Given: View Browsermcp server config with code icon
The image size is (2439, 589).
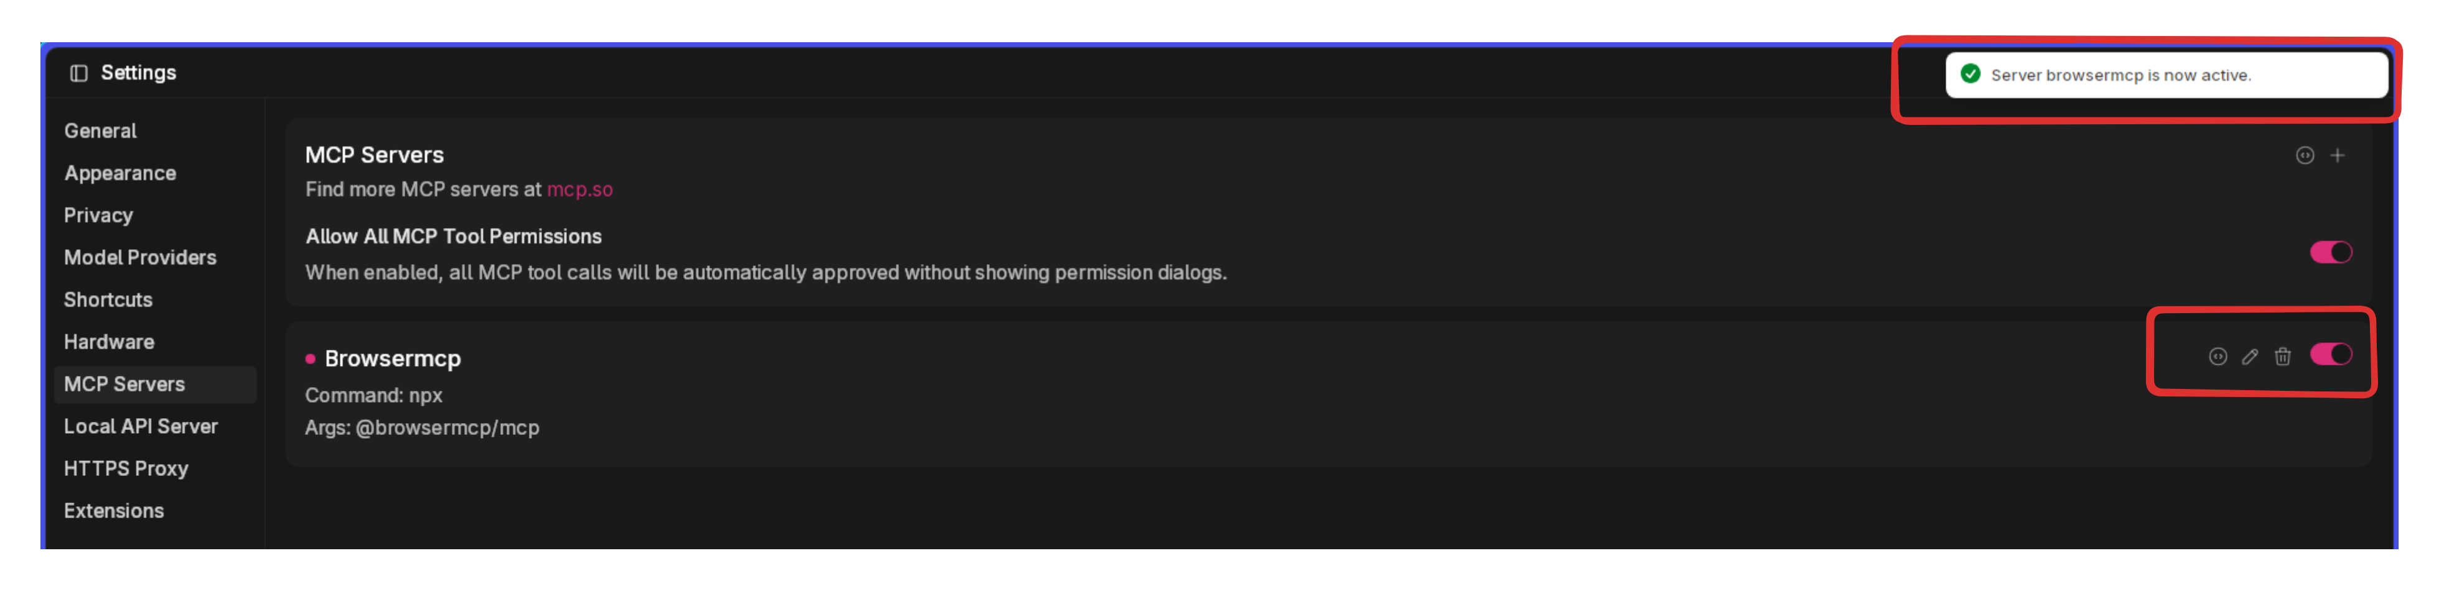Looking at the screenshot, I should click(x=2218, y=355).
